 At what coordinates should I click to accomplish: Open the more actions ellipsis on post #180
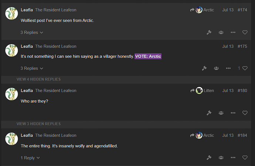click(233, 113)
